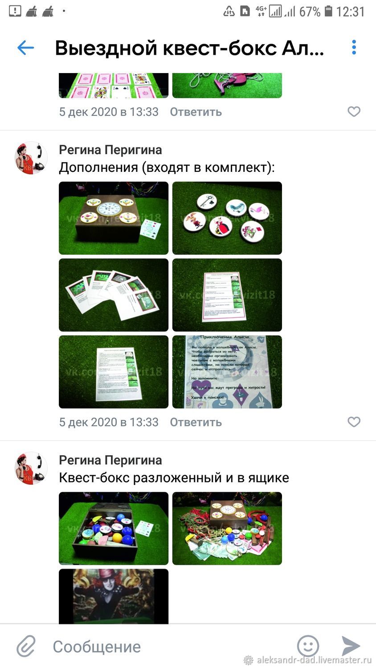The image size is (376, 668).
Task: Open the clock box photo thumbnail
Action: [x=114, y=218]
